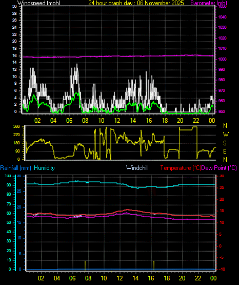Click the yellow dotted marker near 16 hours
The image size is (239, 285).
point(154,266)
